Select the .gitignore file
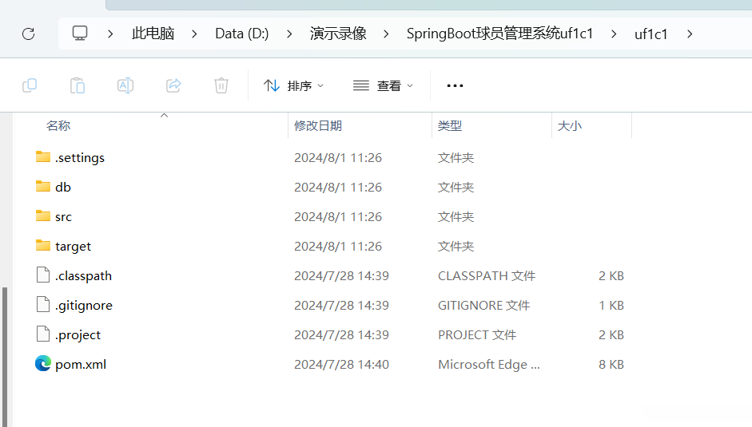 pos(83,305)
